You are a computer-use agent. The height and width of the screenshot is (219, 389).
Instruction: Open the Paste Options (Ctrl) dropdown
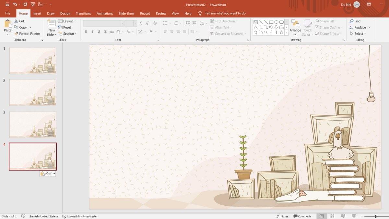point(48,174)
